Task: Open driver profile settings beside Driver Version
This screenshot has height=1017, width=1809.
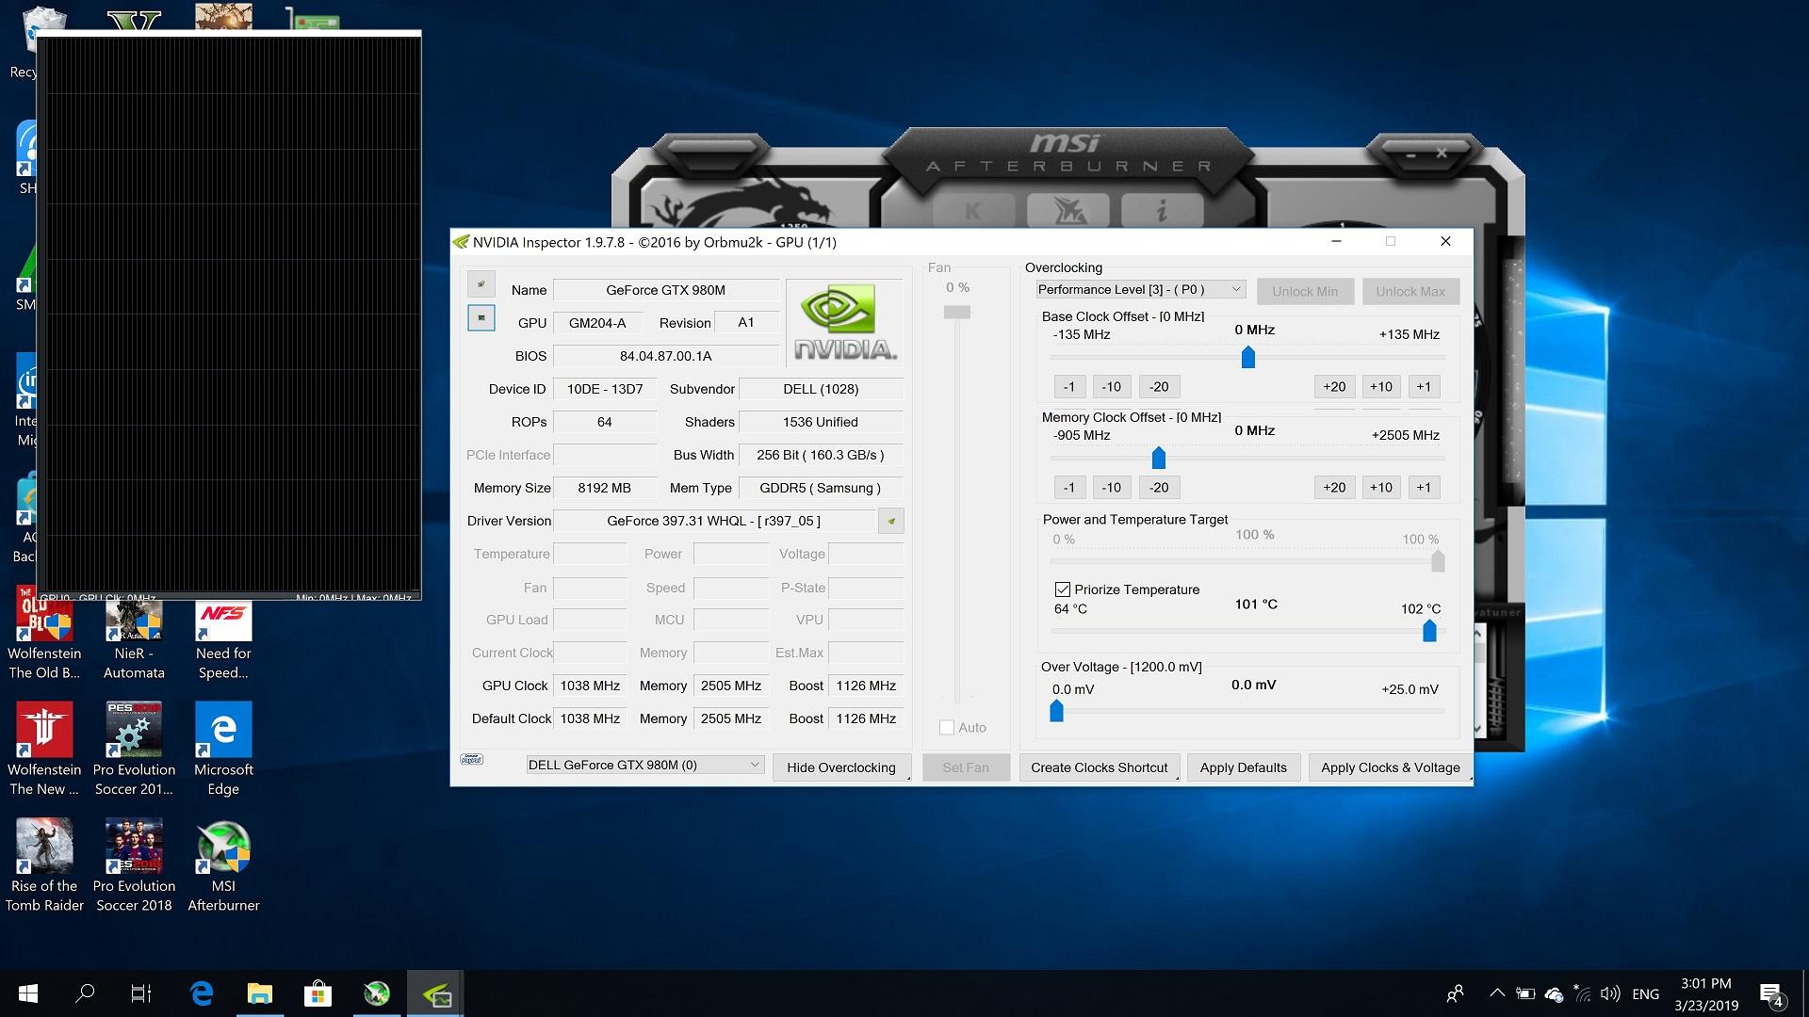Action: pos(891,521)
